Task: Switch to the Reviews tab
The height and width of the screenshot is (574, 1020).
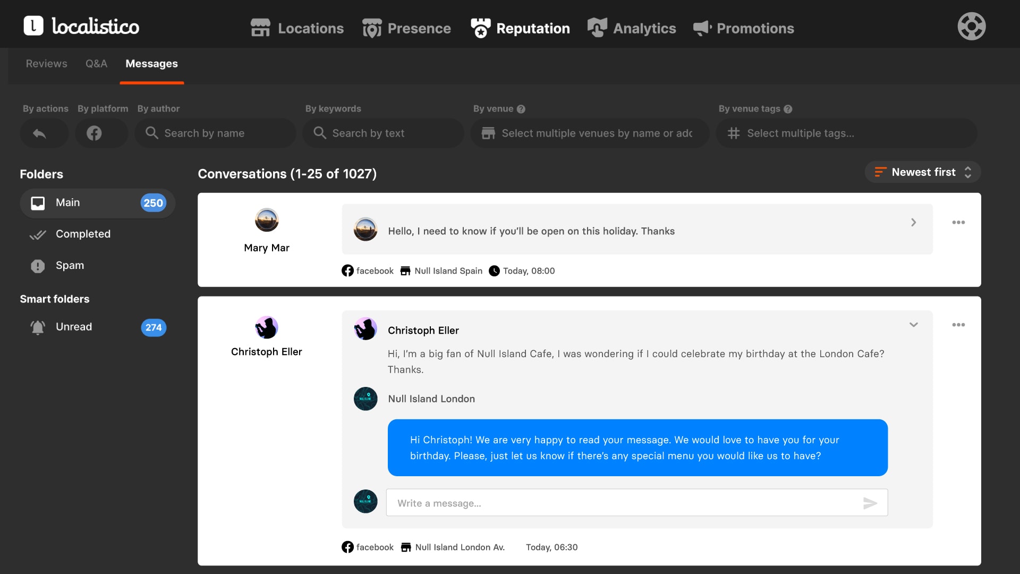Action: pyautogui.click(x=47, y=64)
